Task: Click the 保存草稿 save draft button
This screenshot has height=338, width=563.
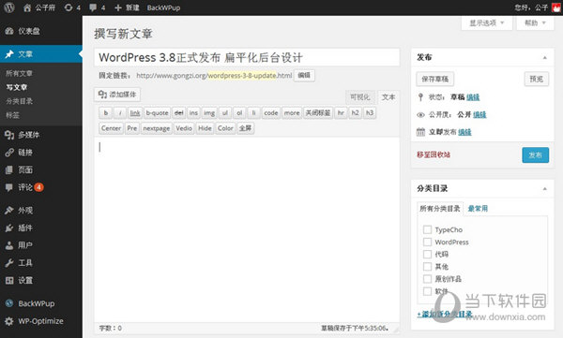Action: 435,79
